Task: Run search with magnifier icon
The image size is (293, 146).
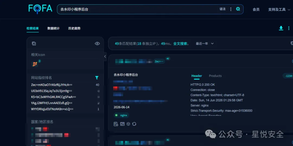Action: point(238,9)
